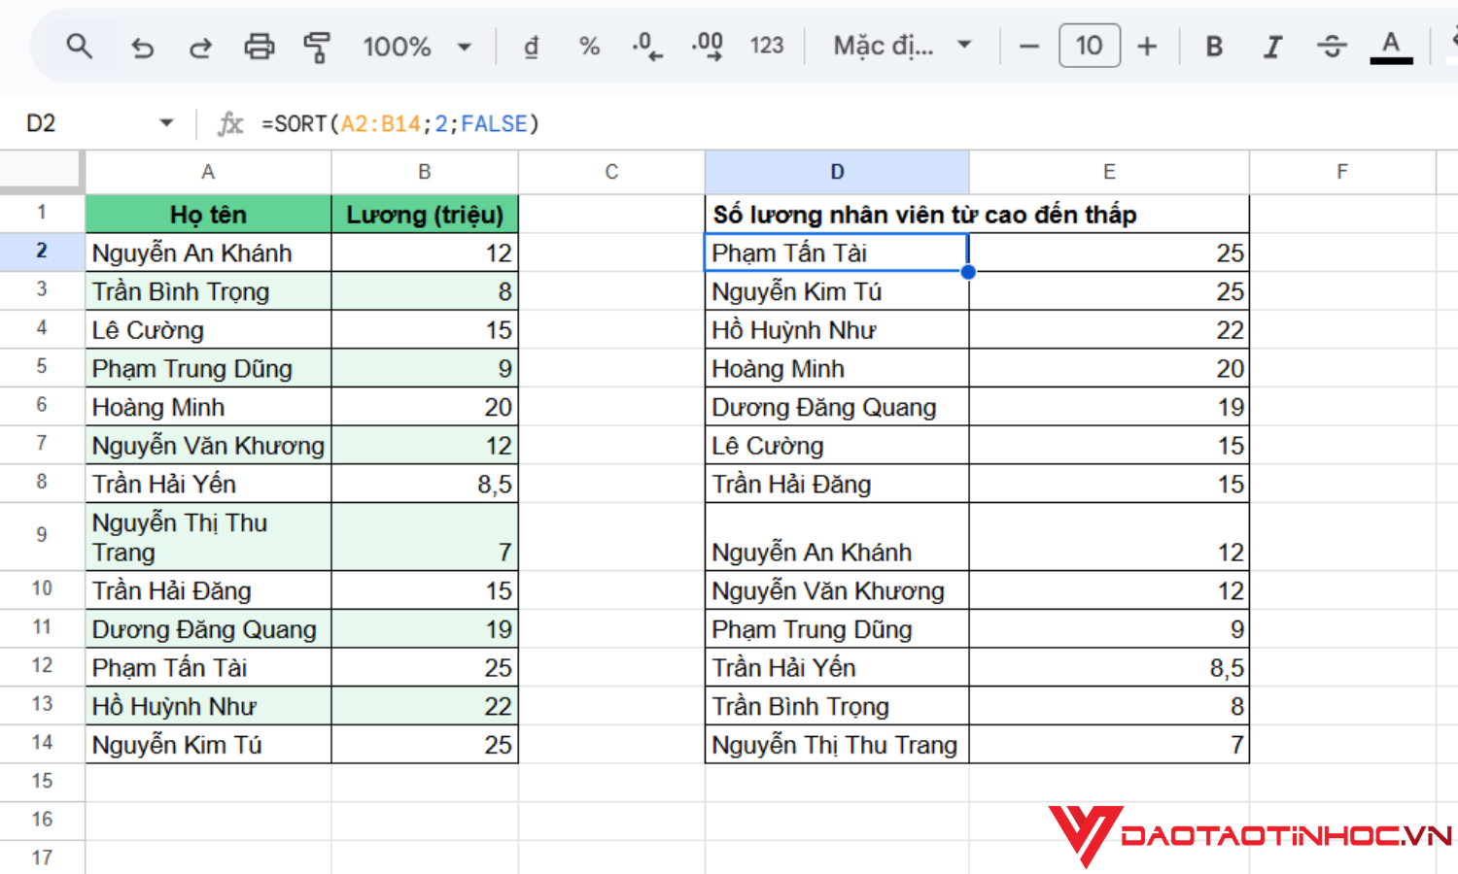Select cell E12 with value 8,5
This screenshot has height=874, width=1458.
(1109, 668)
